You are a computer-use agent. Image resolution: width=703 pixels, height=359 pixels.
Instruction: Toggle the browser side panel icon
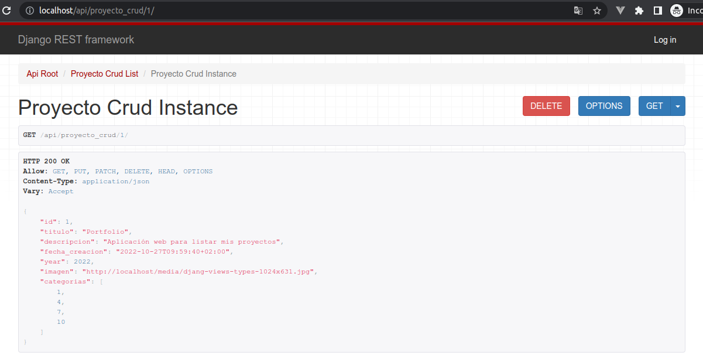657,11
